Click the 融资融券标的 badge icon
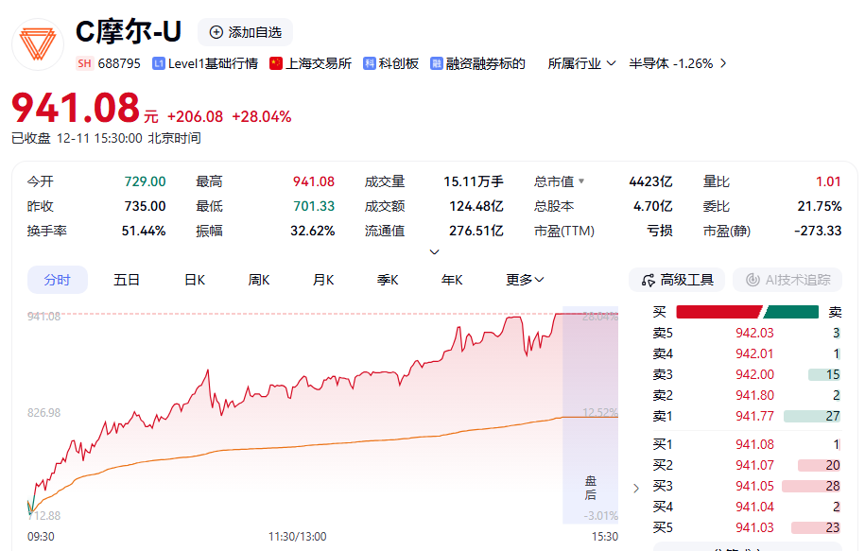865x551 pixels. click(x=437, y=63)
